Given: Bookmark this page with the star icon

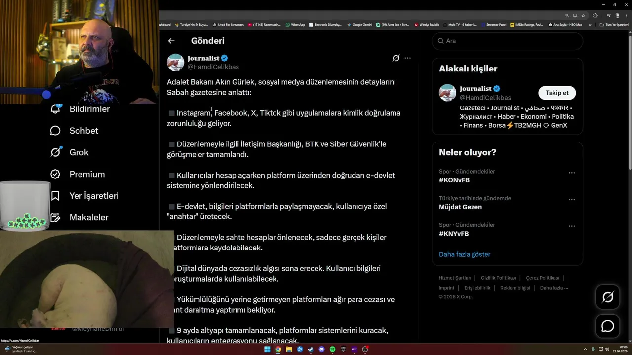Looking at the screenshot, I should pyautogui.click(x=583, y=15).
